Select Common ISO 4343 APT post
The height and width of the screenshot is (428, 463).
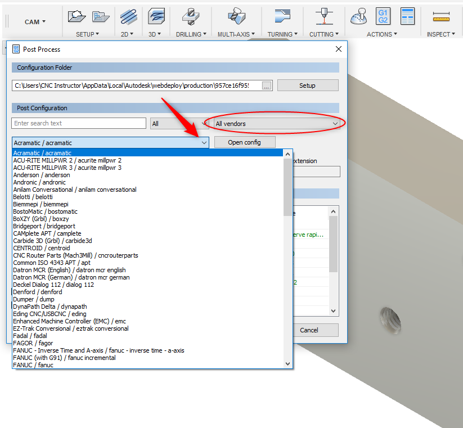tap(147, 263)
